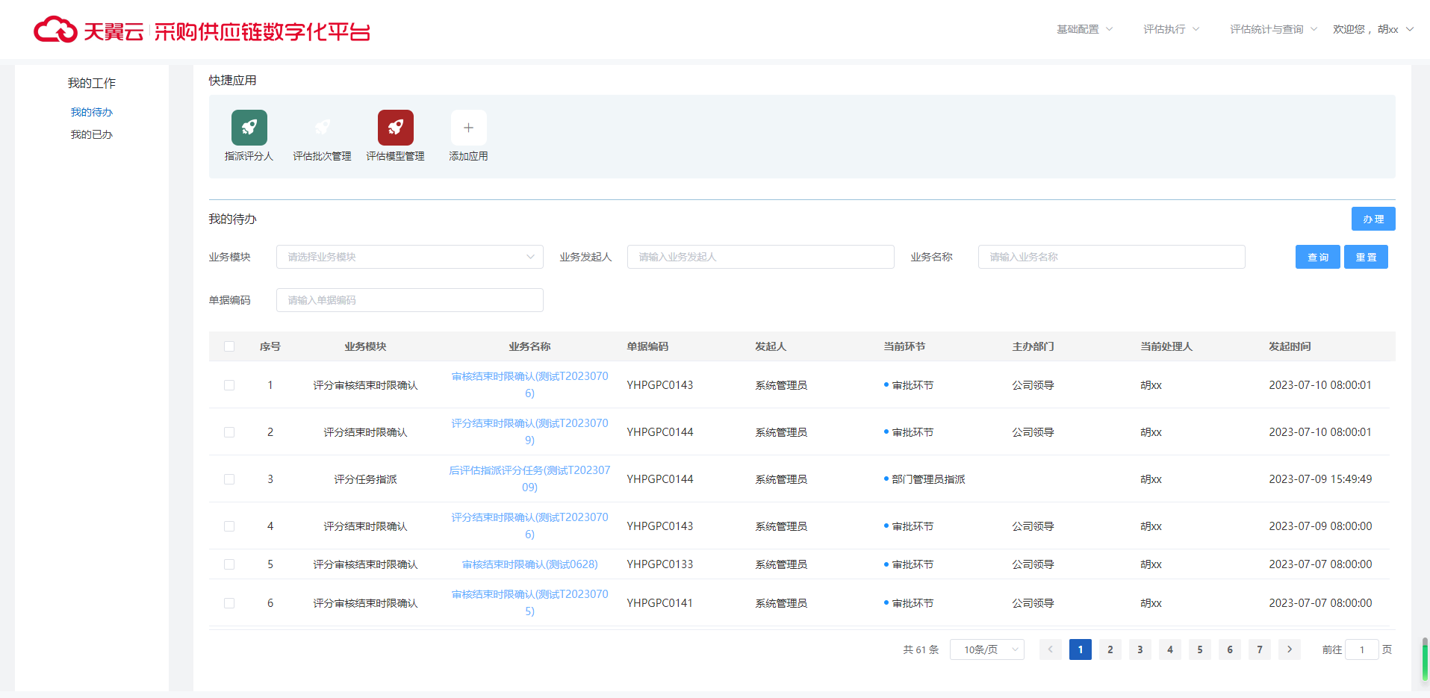This screenshot has height=698, width=1430.
Task: Click the 重置 button
Action: coord(1366,257)
